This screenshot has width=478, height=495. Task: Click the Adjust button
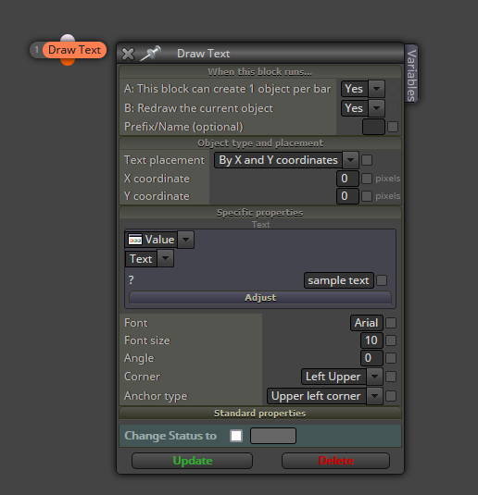260,298
